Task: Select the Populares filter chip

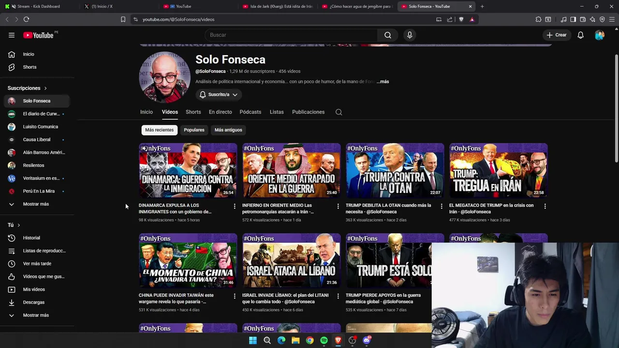Action: tap(194, 130)
